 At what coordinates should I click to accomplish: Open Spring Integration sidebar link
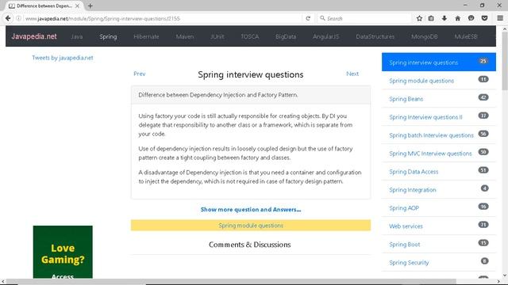(x=413, y=190)
